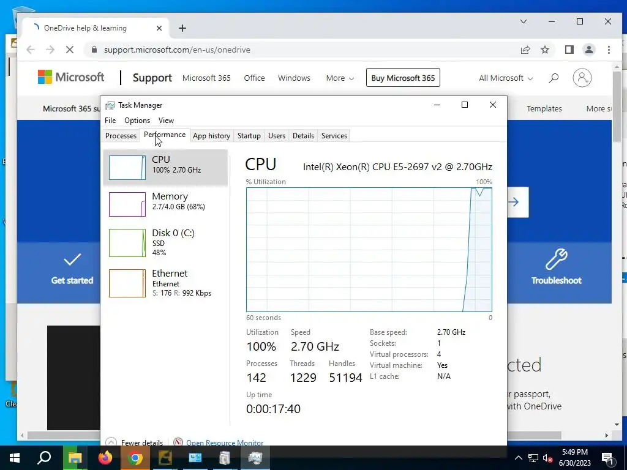627x470 pixels.
Task: Switch to the Startup tab
Action: click(x=249, y=135)
